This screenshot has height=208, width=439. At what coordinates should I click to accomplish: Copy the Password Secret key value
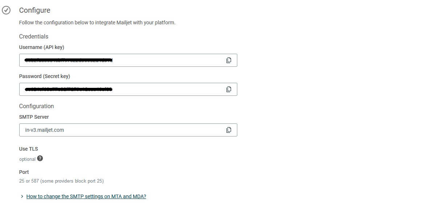coord(229,89)
